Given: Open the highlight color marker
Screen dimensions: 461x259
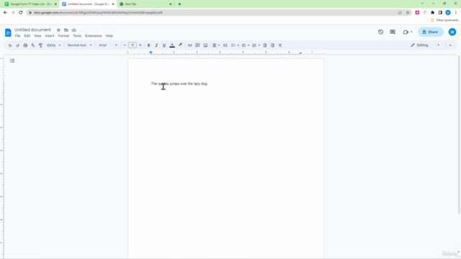Looking at the screenshot, I should click(180, 45).
